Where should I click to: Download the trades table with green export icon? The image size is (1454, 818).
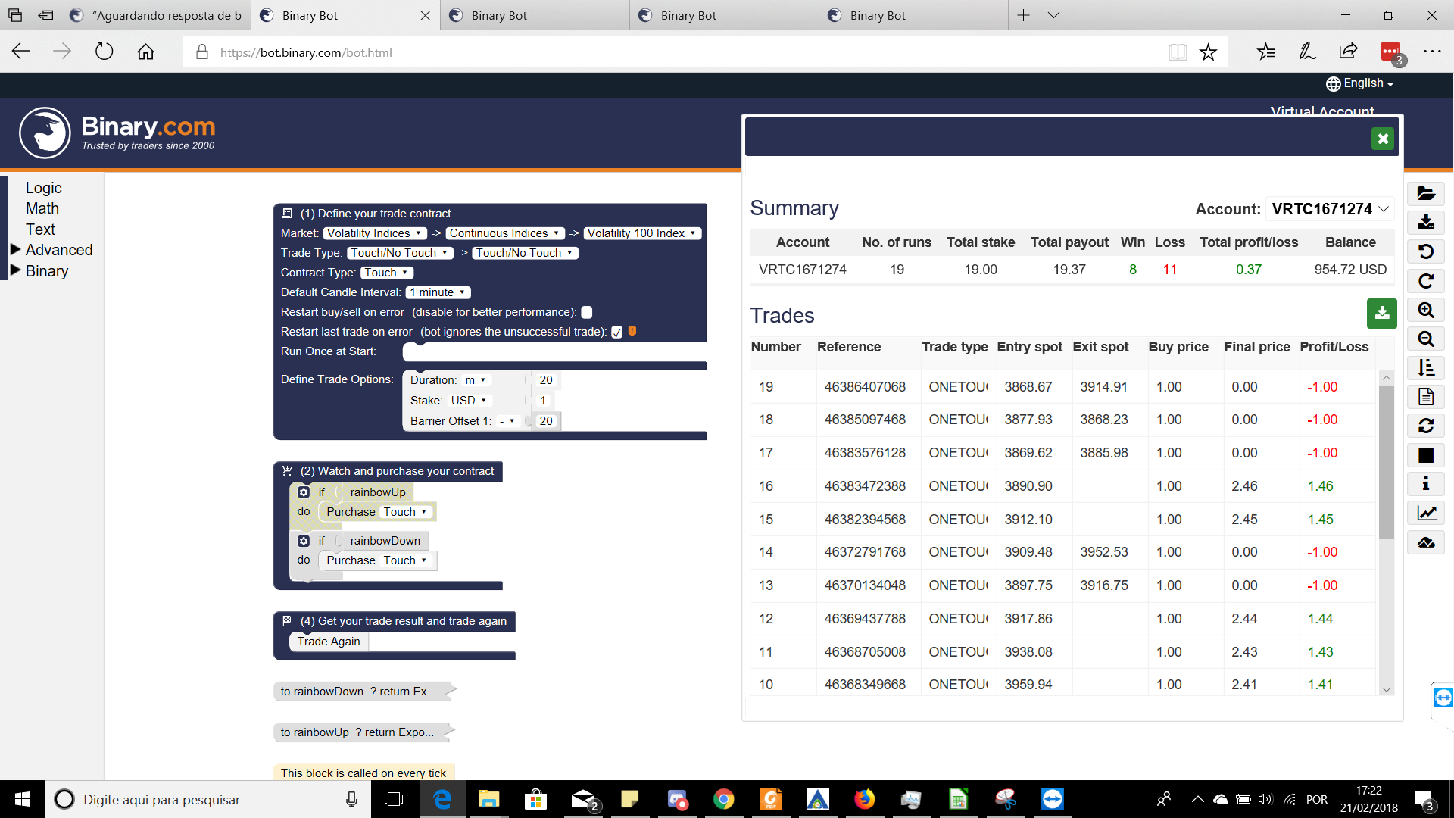(1382, 314)
